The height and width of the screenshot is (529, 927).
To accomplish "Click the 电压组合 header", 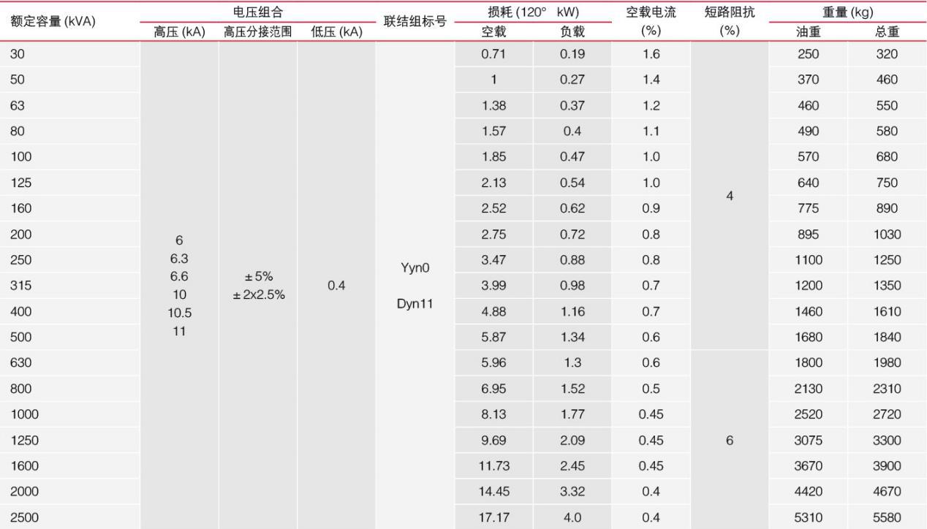I will click(257, 12).
